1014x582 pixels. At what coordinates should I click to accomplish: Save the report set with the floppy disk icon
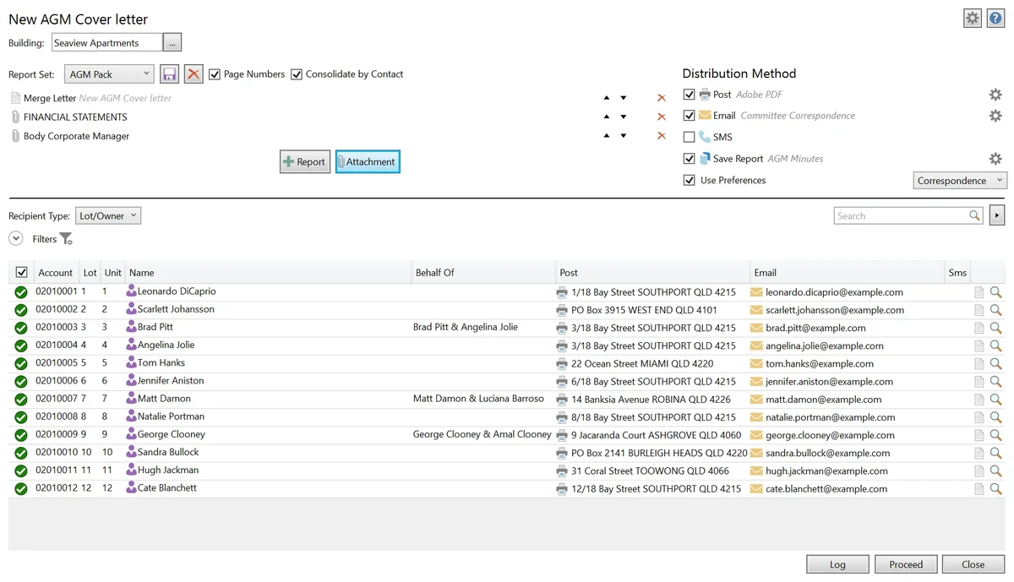click(x=169, y=74)
